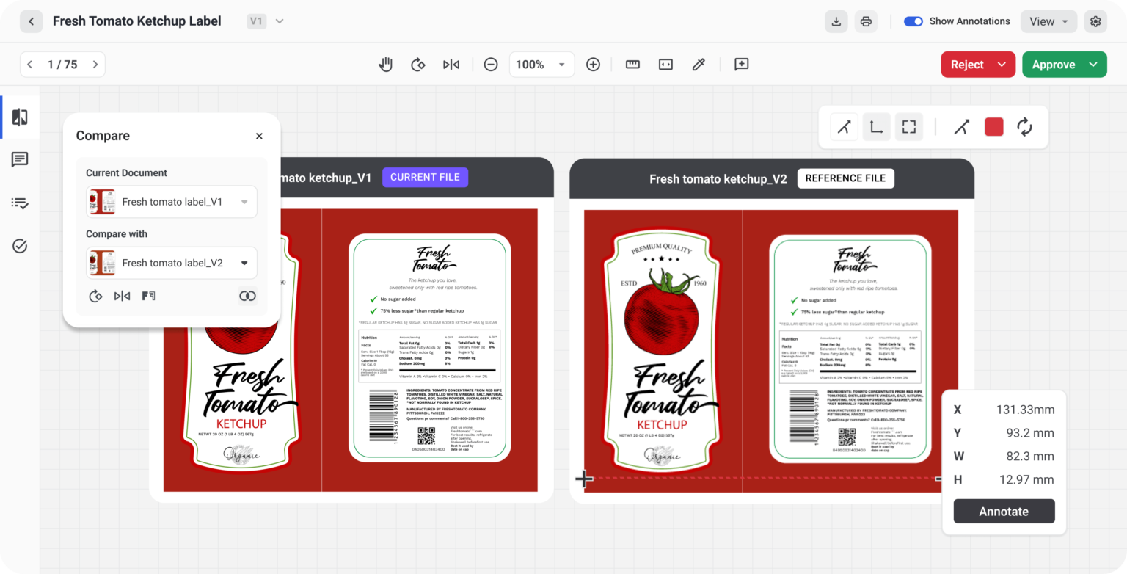The width and height of the screenshot is (1127, 574).
Task: Flip the document horizontally
Action: (x=451, y=64)
